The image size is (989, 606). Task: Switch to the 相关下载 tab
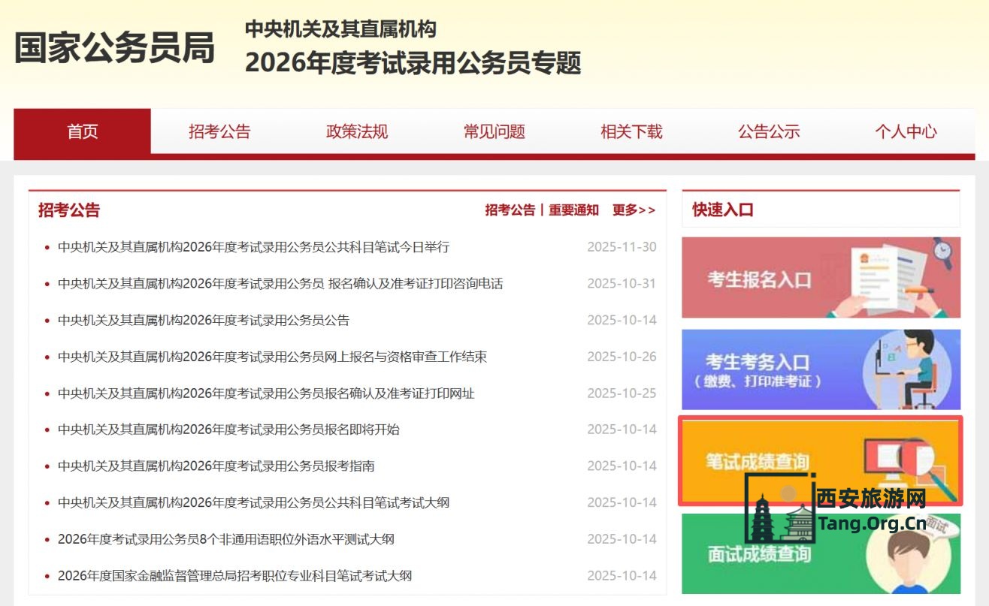point(631,132)
